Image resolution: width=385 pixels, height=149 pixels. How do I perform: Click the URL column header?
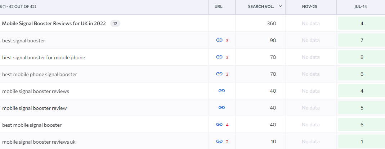pos(218,7)
